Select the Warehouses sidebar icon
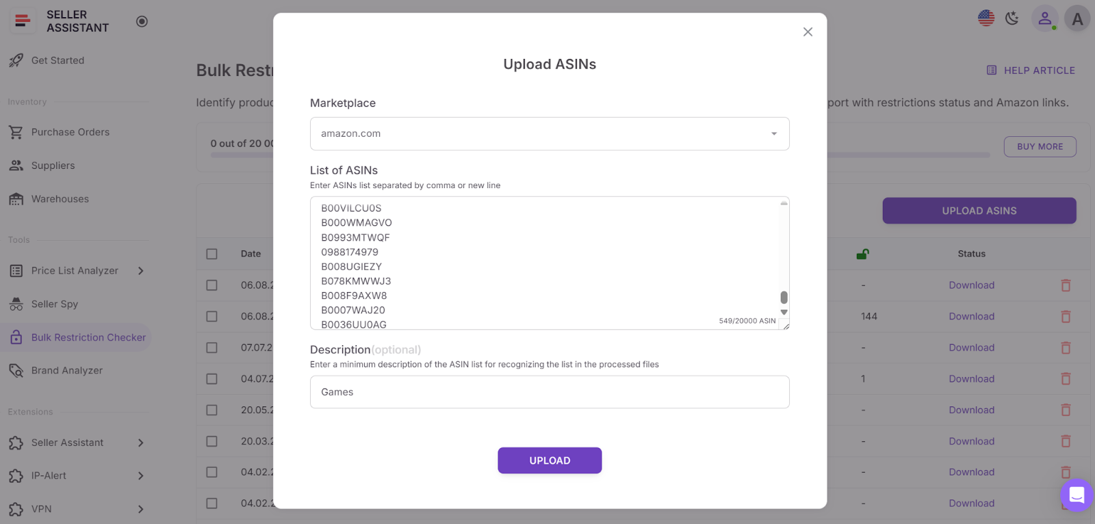 click(16, 198)
